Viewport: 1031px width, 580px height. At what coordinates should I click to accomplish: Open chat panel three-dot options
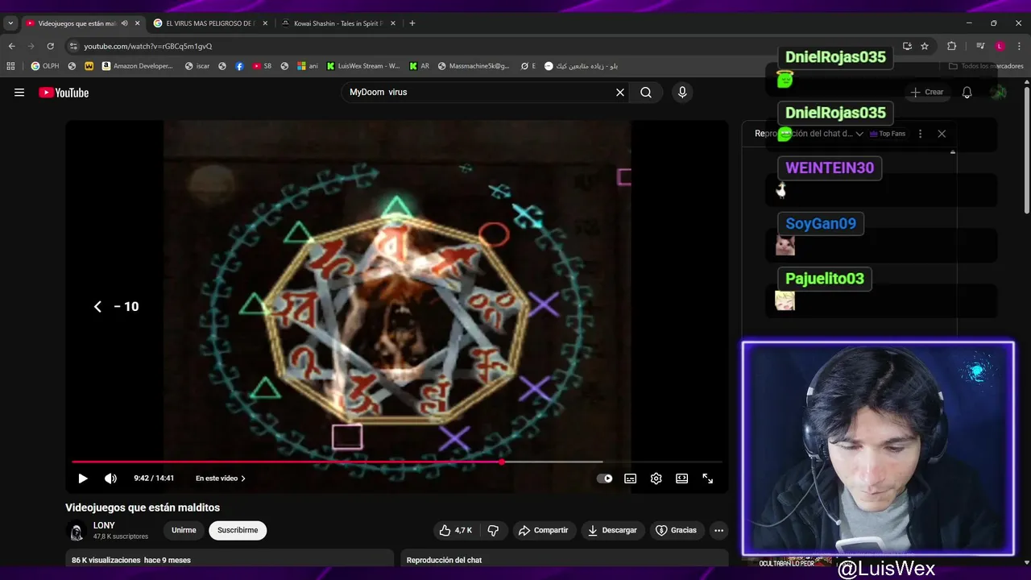click(x=920, y=134)
